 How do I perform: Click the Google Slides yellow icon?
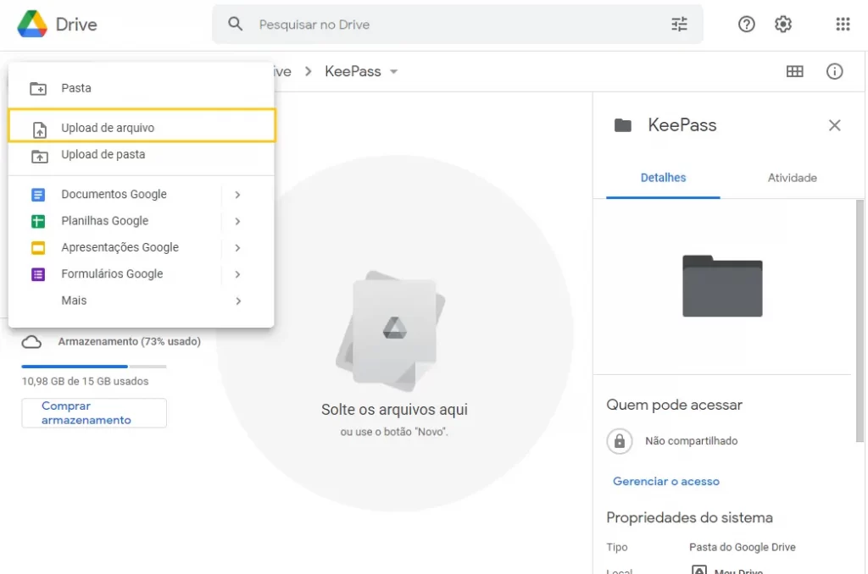click(x=38, y=248)
